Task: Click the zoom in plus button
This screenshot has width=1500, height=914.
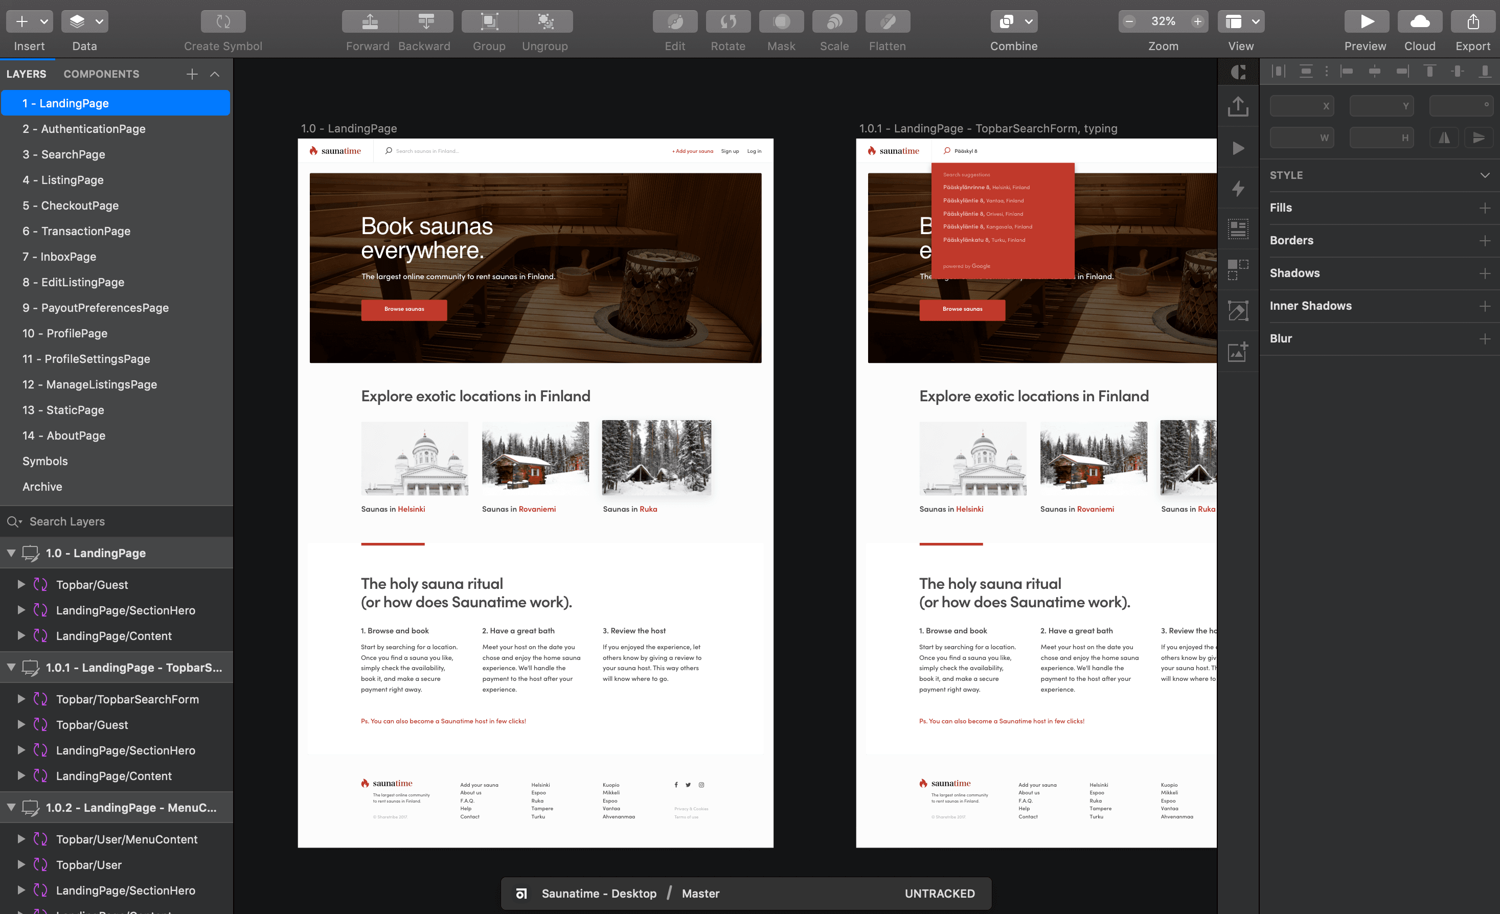Action: pos(1197,22)
